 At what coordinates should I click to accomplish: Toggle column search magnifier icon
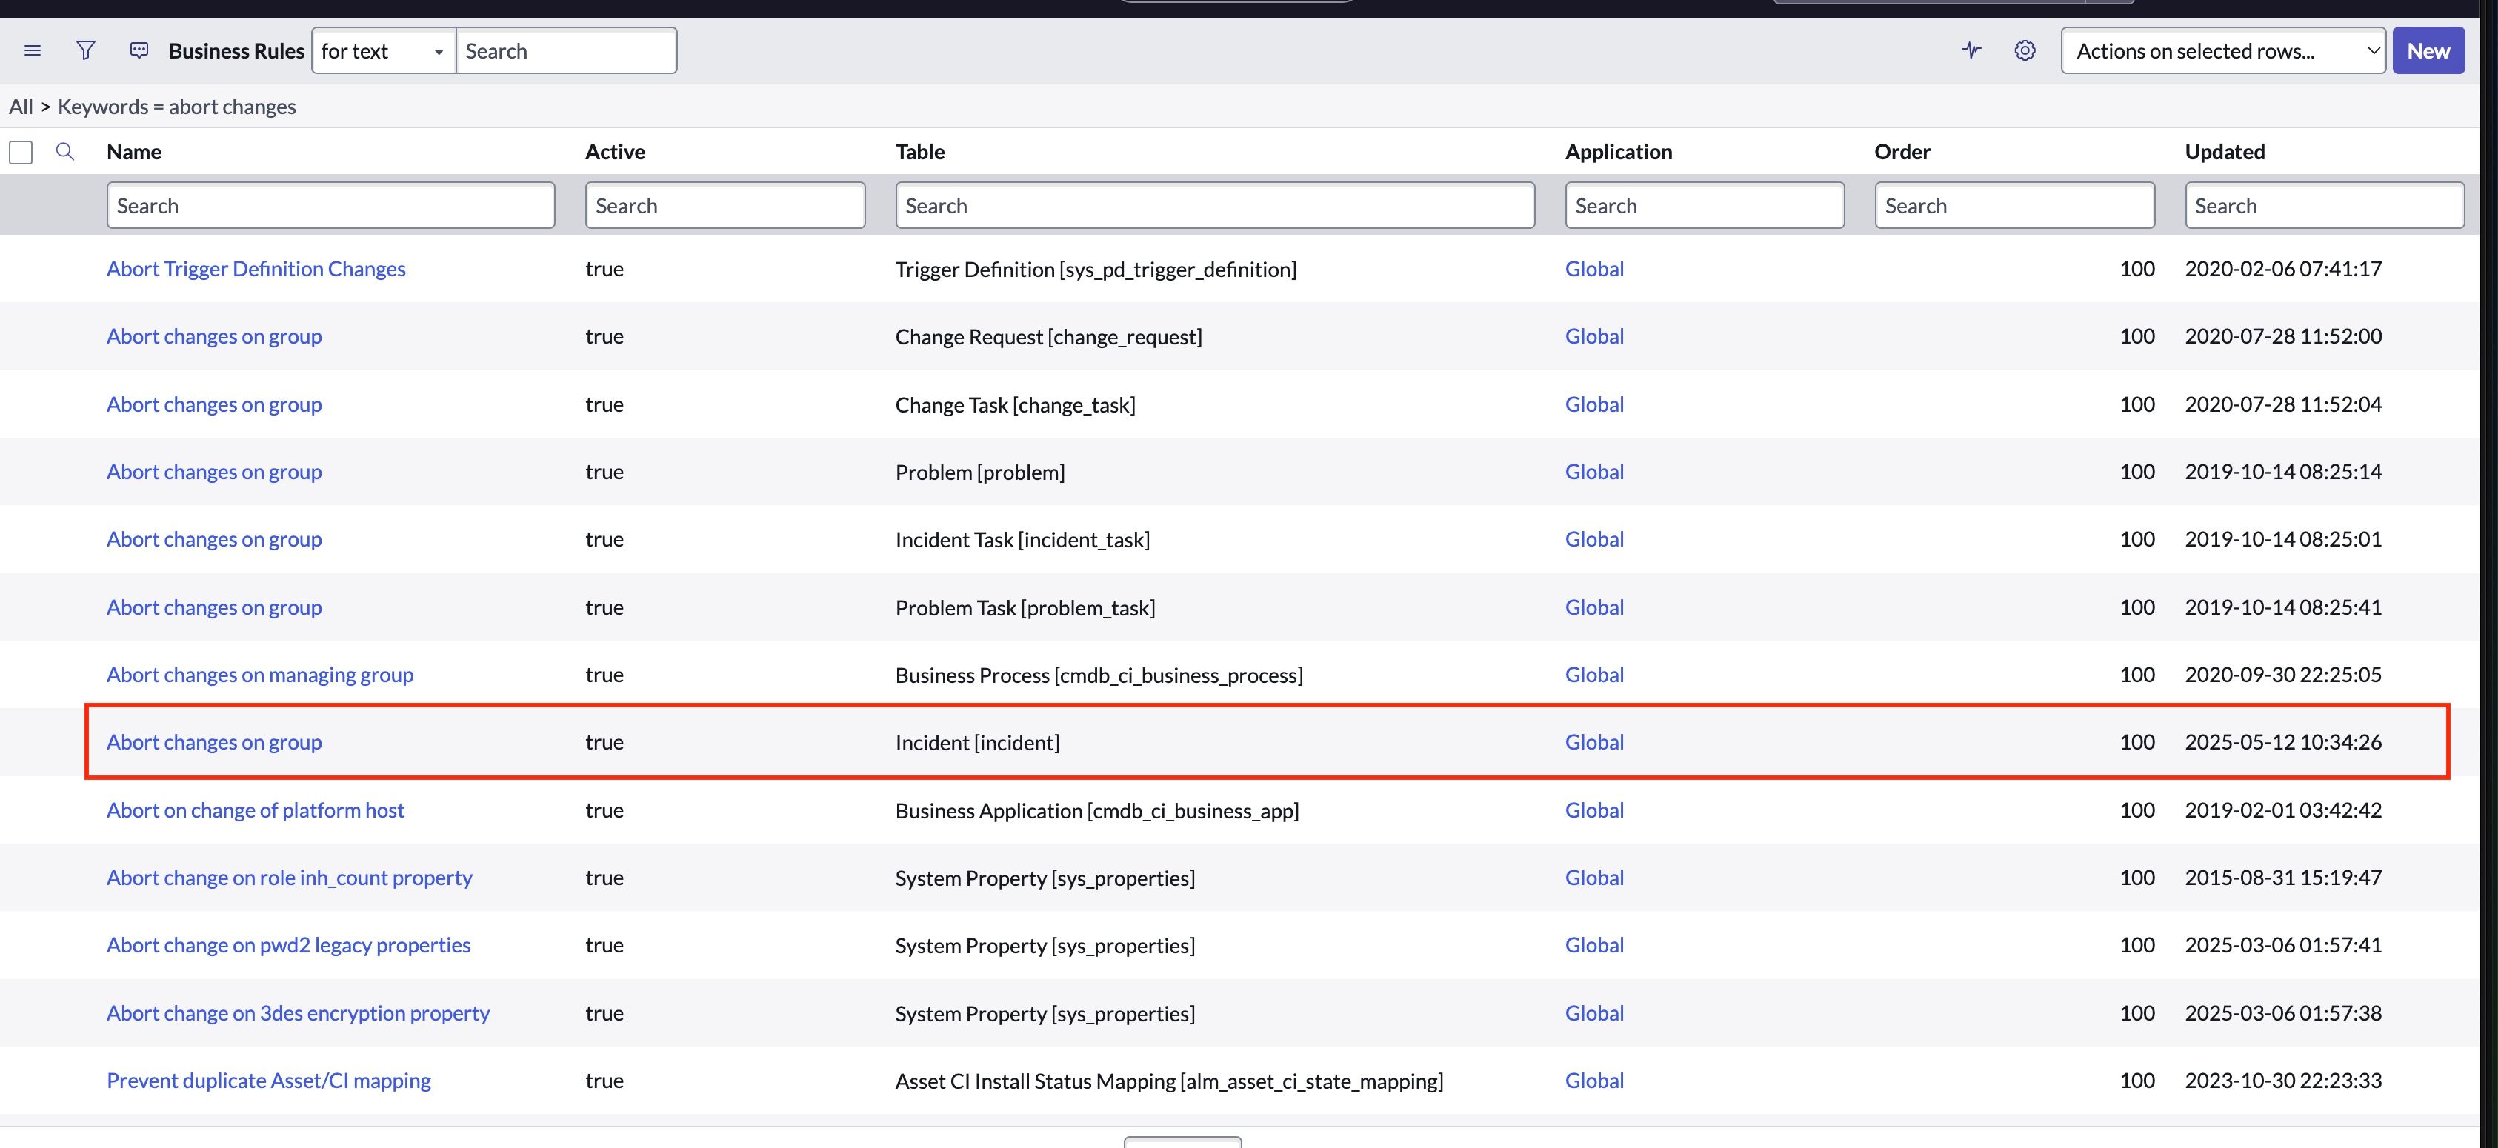point(65,151)
